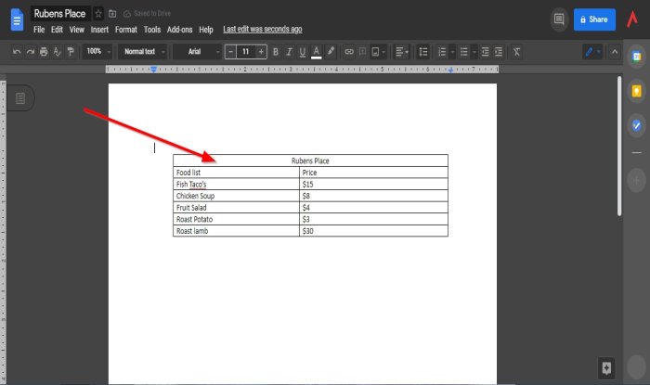Image resolution: width=650 pixels, height=385 pixels.
Task: Open the Insert menu
Action: tap(99, 30)
